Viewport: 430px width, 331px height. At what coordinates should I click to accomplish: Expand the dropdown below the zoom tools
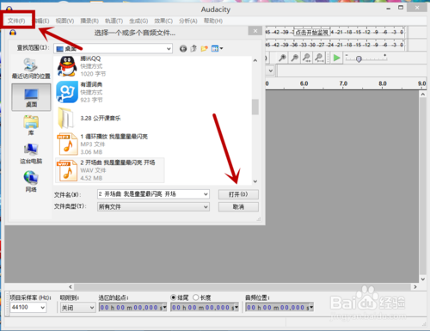click(271, 70)
